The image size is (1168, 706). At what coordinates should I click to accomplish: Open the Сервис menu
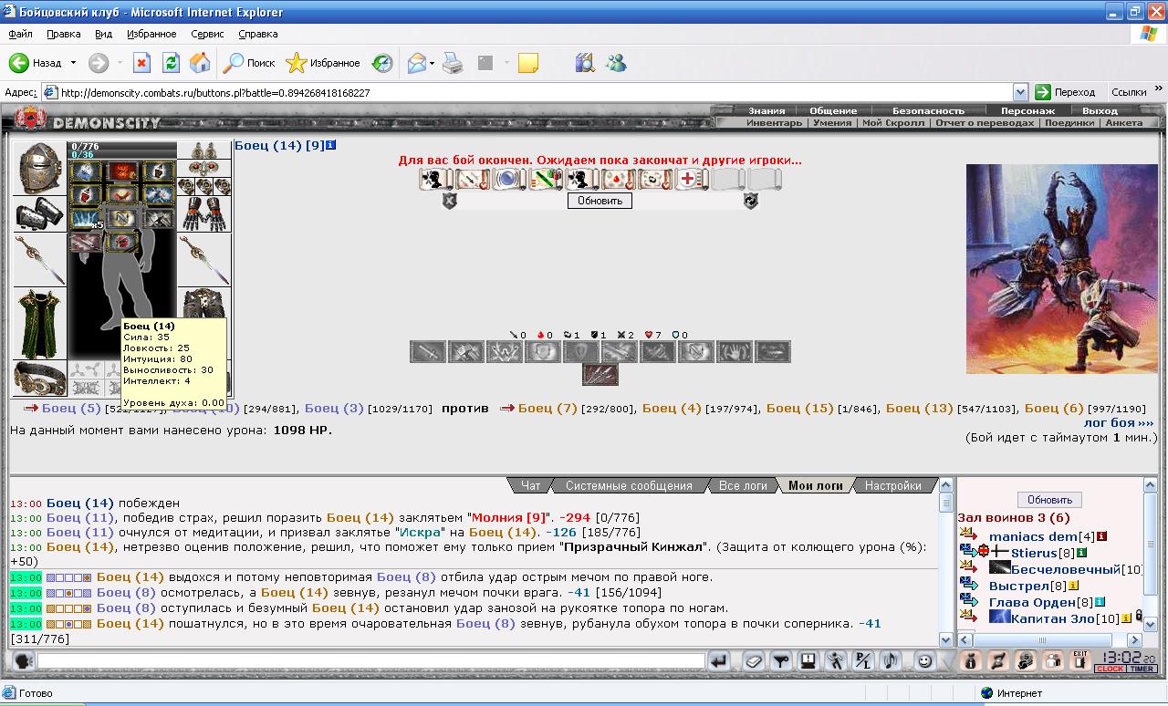point(207,34)
